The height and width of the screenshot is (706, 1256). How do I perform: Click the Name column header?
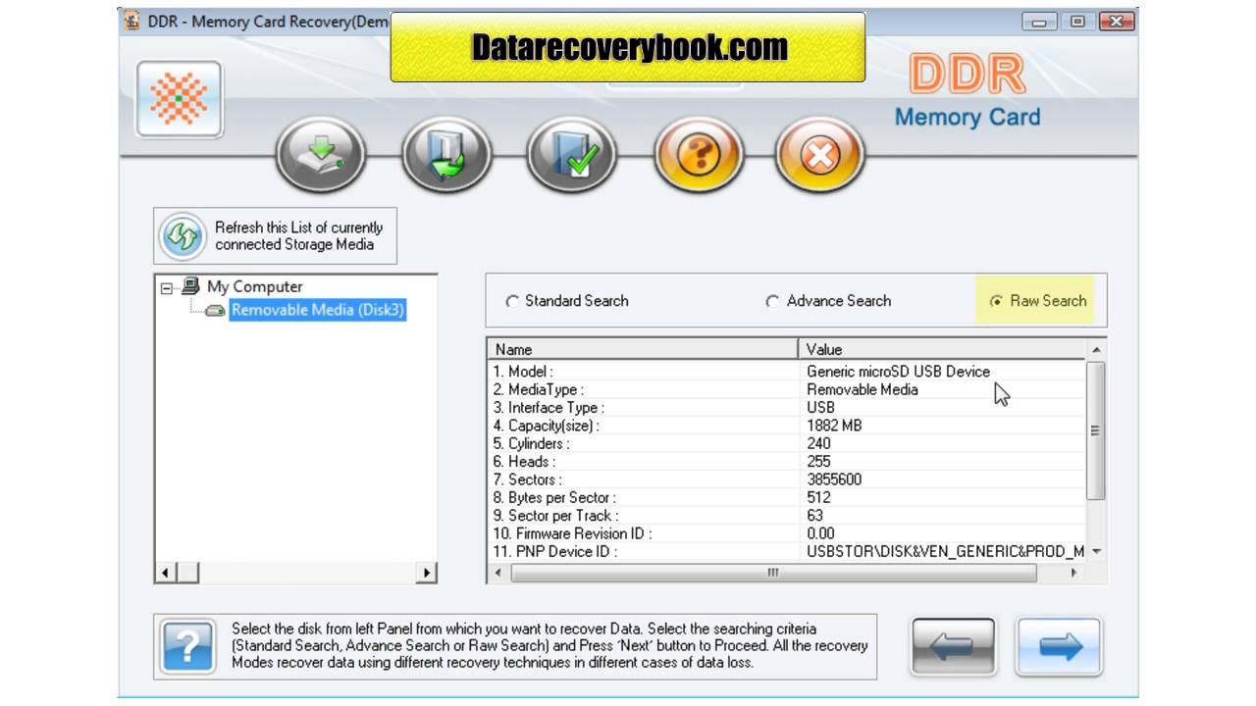tap(643, 349)
